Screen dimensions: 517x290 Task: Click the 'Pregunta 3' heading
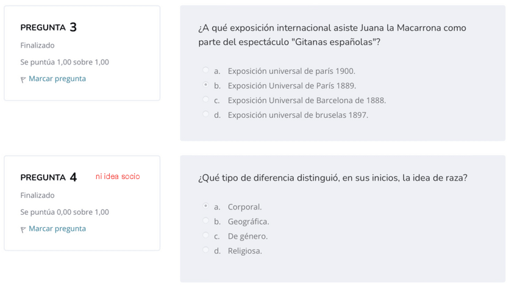[x=48, y=27]
